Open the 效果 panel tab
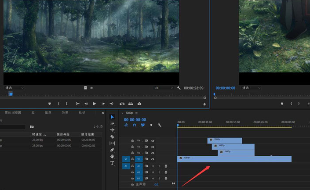The width and height of the screenshot is (310, 190). pyautogui.click(x=65, y=113)
